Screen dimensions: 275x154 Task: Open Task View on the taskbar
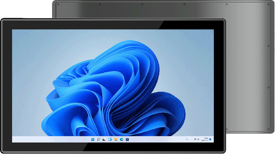[x=104, y=139]
